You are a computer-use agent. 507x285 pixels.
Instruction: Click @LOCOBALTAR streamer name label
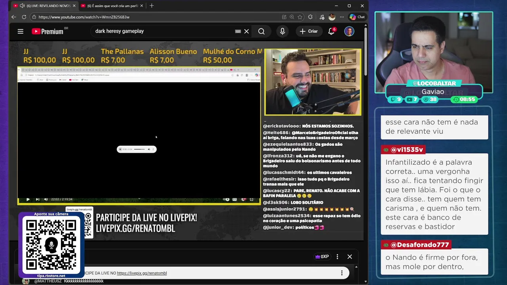tap(434, 84)
